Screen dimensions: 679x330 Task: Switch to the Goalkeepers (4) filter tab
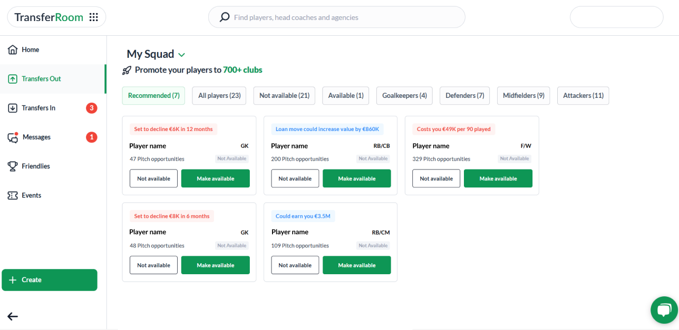tap(404, 95)
